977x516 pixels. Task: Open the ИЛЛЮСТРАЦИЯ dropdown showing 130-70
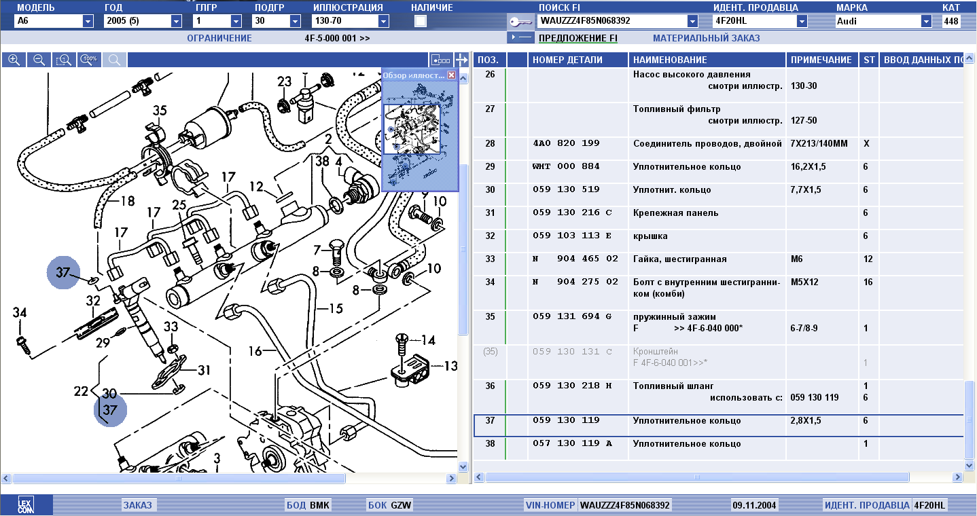pos(383,21)
